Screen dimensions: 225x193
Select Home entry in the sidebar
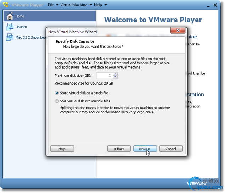point(50,16)
